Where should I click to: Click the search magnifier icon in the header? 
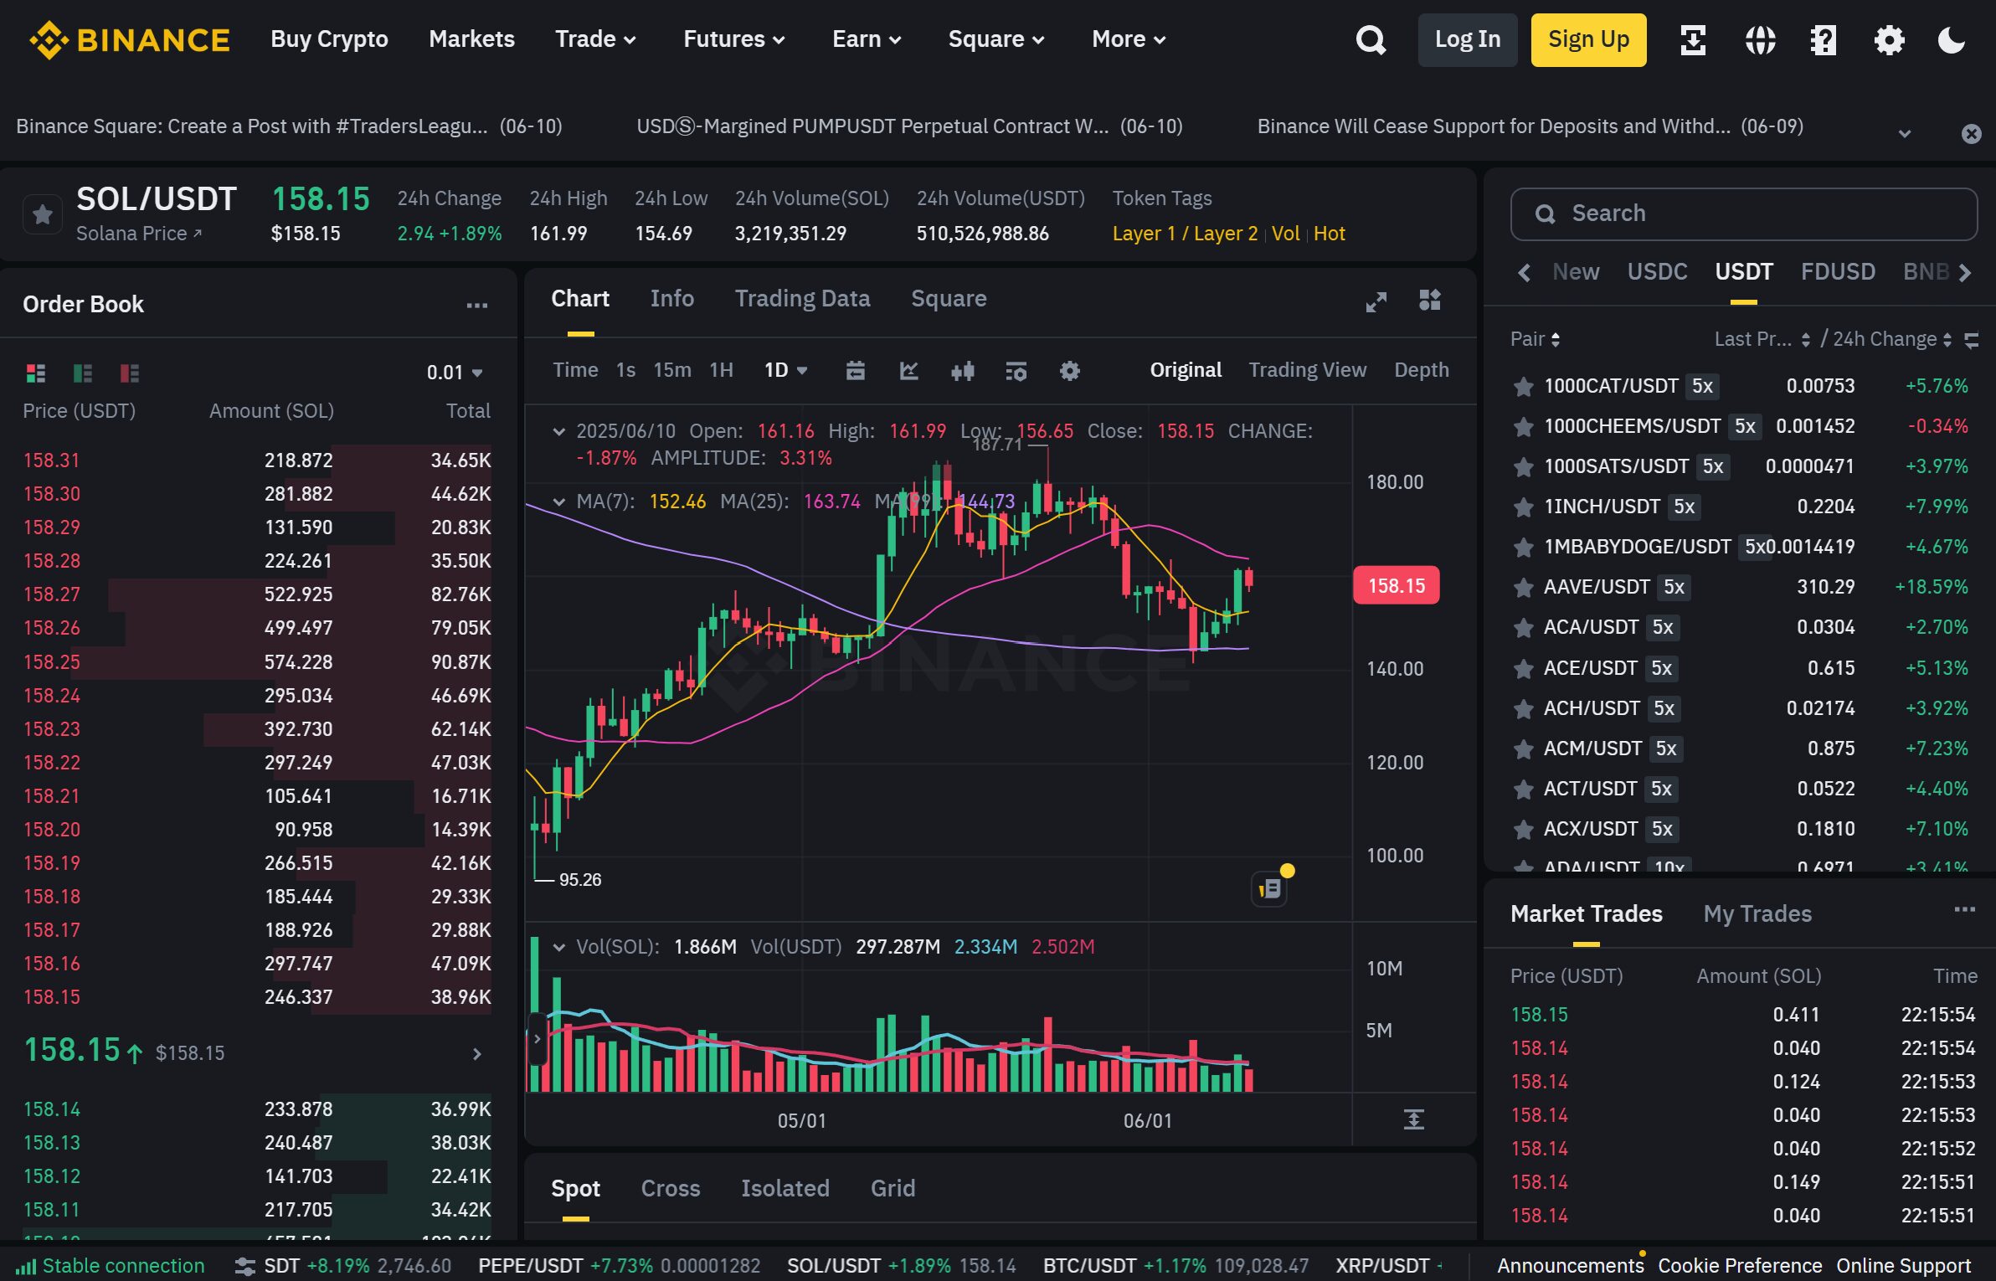tap(1371, 39)
